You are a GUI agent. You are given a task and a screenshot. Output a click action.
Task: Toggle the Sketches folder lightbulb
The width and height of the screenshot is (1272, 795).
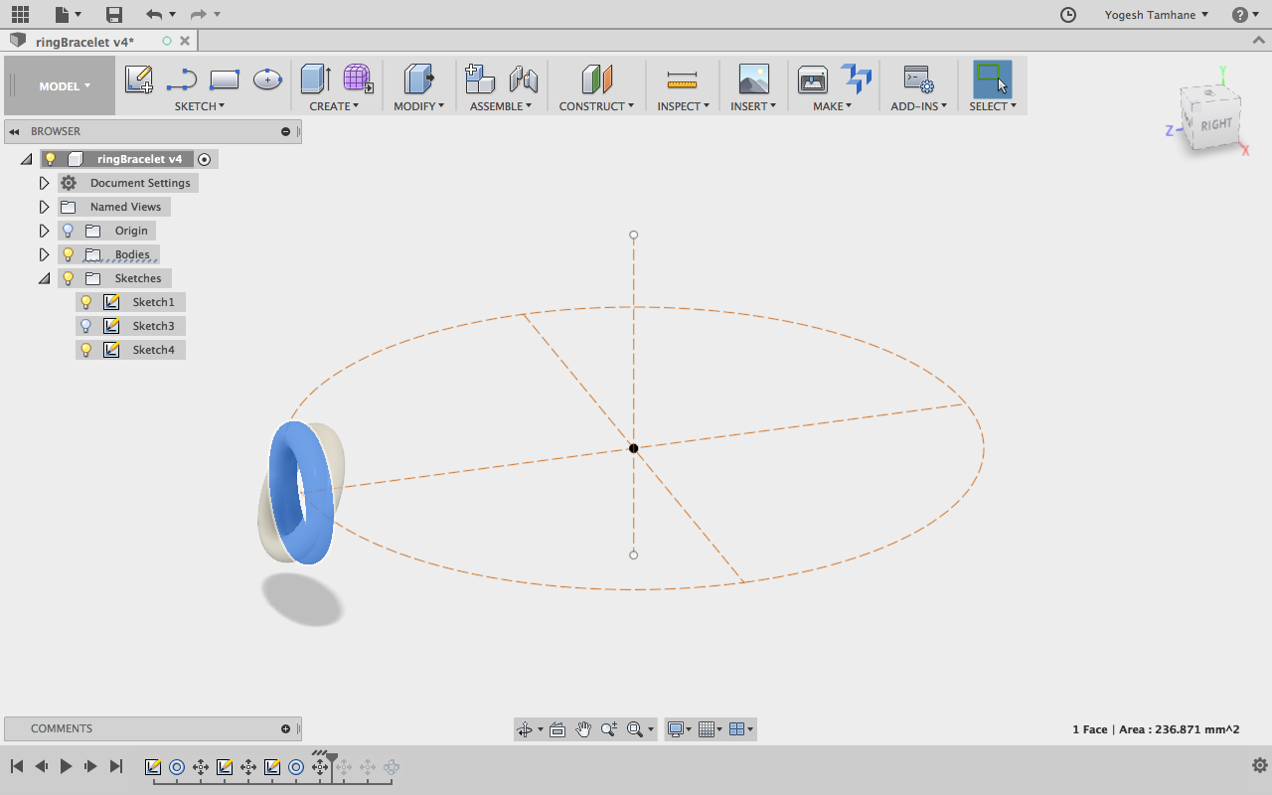coord(69,278)
